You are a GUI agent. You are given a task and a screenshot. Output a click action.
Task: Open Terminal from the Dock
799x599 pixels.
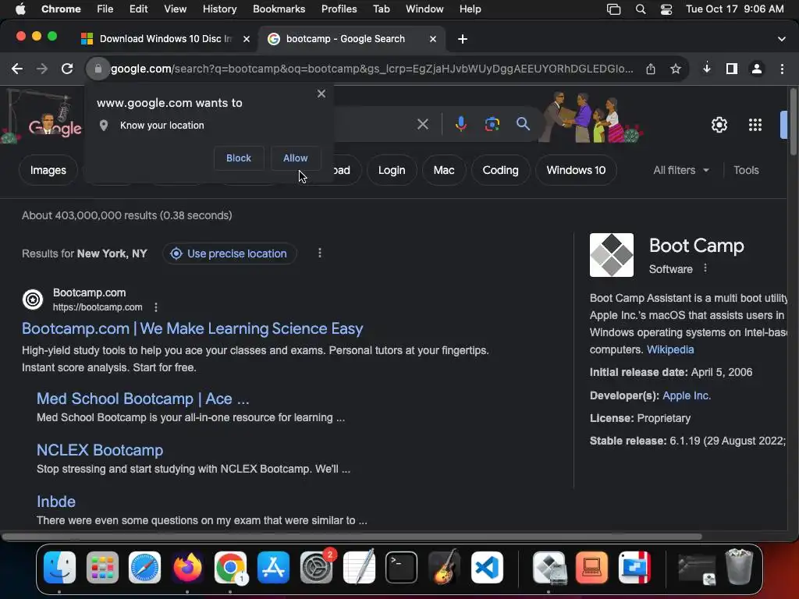[402, 568]
